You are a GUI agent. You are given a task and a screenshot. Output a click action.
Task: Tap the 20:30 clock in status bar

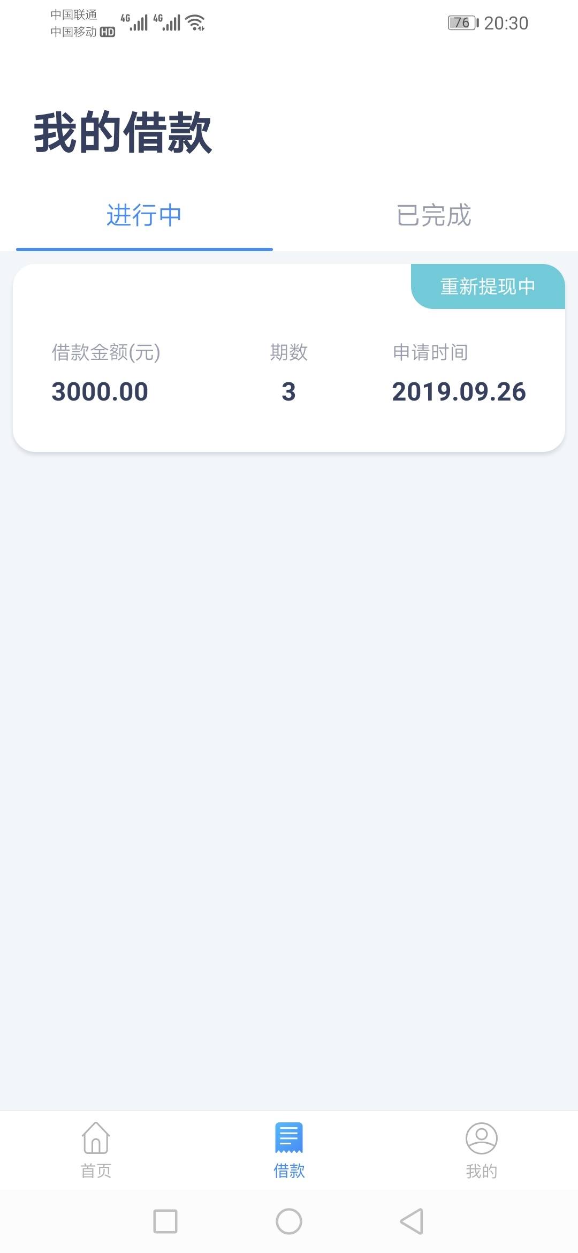[506, 23]
